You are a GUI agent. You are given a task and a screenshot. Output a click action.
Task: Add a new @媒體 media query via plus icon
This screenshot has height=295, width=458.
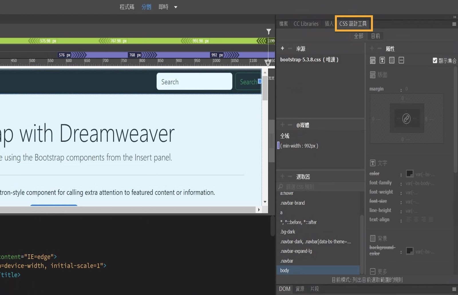(282, 125)
